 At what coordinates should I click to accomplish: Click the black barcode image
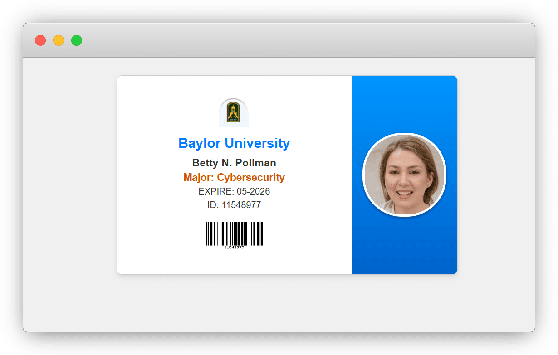(x=234, y=233)
